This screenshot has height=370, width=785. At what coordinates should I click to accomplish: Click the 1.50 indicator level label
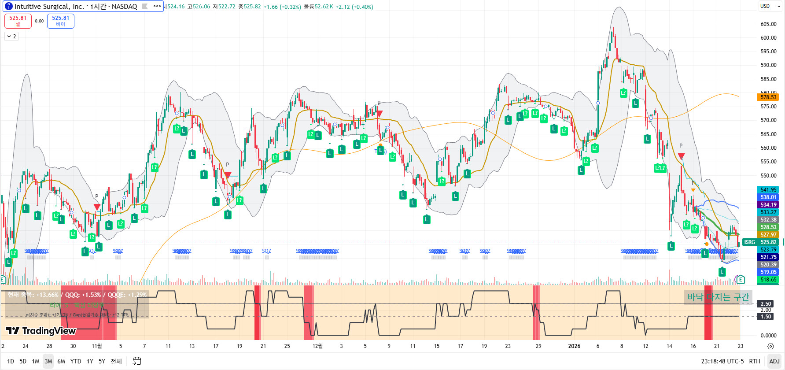[766, 317]
